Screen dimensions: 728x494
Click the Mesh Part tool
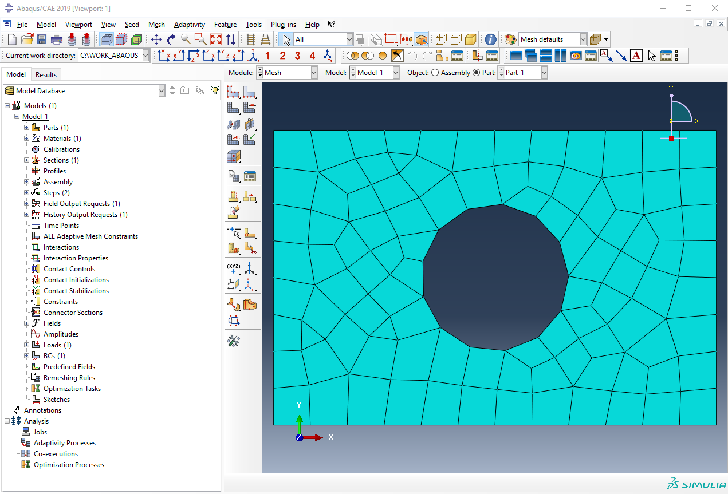pyautogui.click(x=233, y=107)
